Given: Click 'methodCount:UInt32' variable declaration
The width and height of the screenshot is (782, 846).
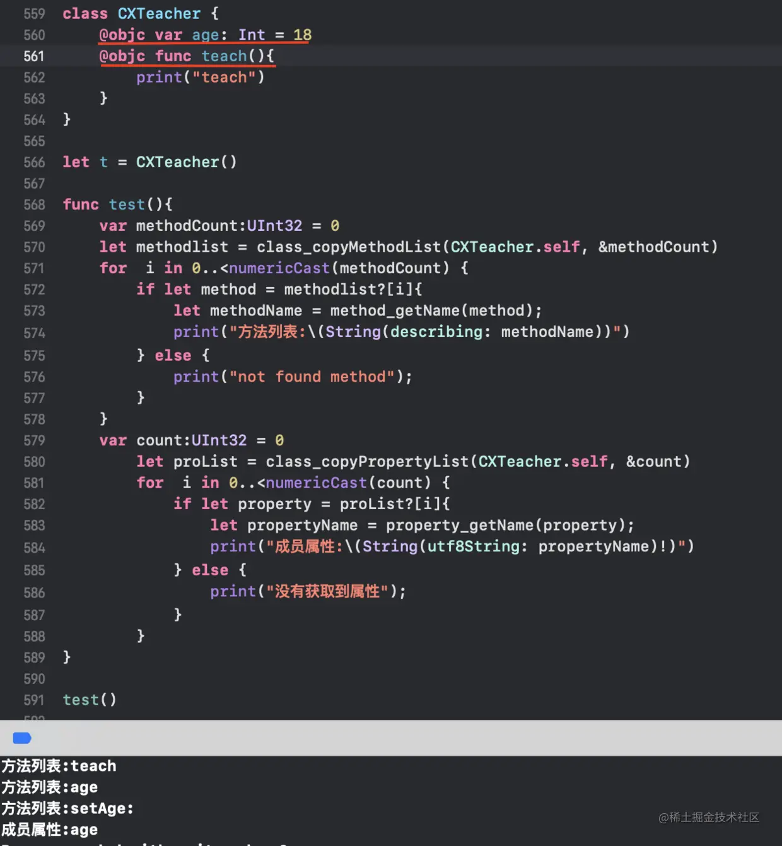Looking at the screenshot, I should [219, 226].
